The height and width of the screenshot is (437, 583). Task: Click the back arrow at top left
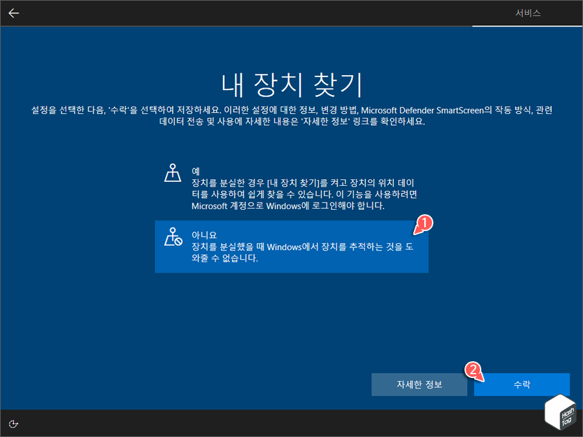(x=14, y=13)
